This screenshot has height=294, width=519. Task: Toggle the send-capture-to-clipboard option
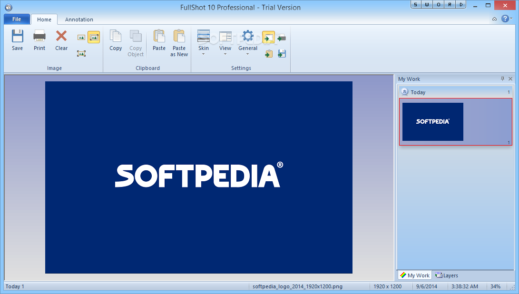(x=269, y=53)
